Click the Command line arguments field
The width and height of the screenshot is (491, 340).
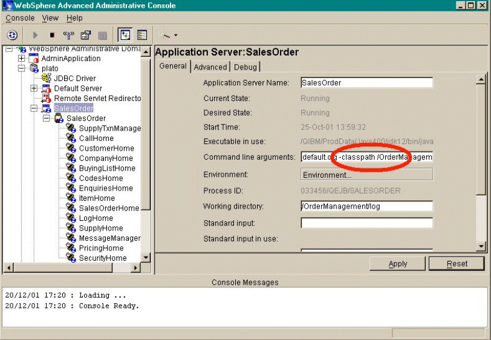366,157
